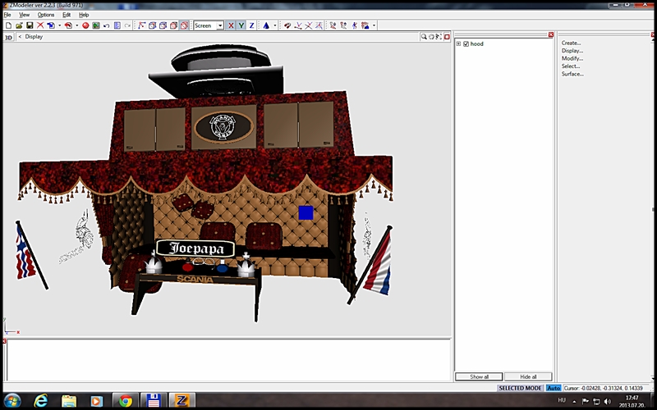Click the Undo arrow toolbar icon

point(107,25)
